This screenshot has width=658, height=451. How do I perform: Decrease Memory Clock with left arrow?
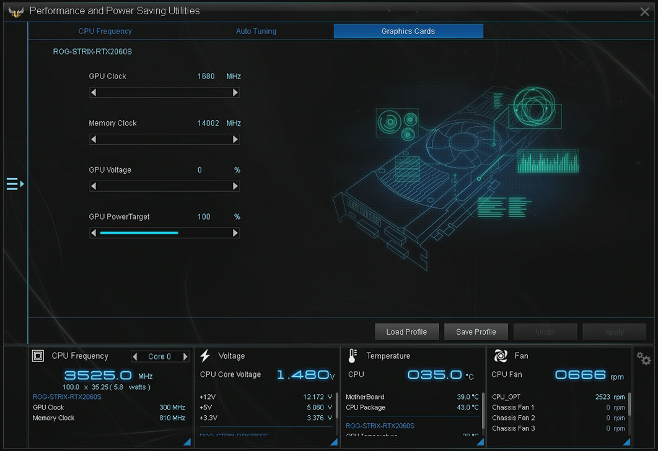coord(94,140)
